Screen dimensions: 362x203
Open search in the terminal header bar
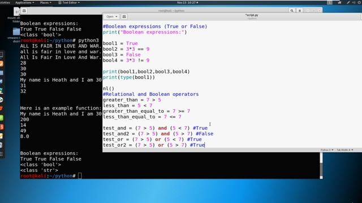292,11
